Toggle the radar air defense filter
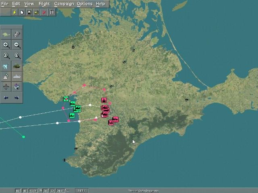The image size is (258, 193). pyautogui.click(x=6, y=76)
